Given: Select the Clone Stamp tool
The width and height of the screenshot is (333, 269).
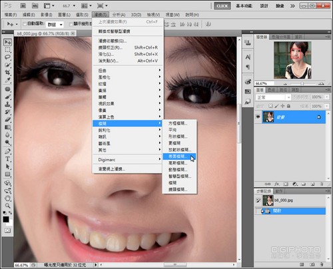Looking at the screenshot, I should click(8, 104).
